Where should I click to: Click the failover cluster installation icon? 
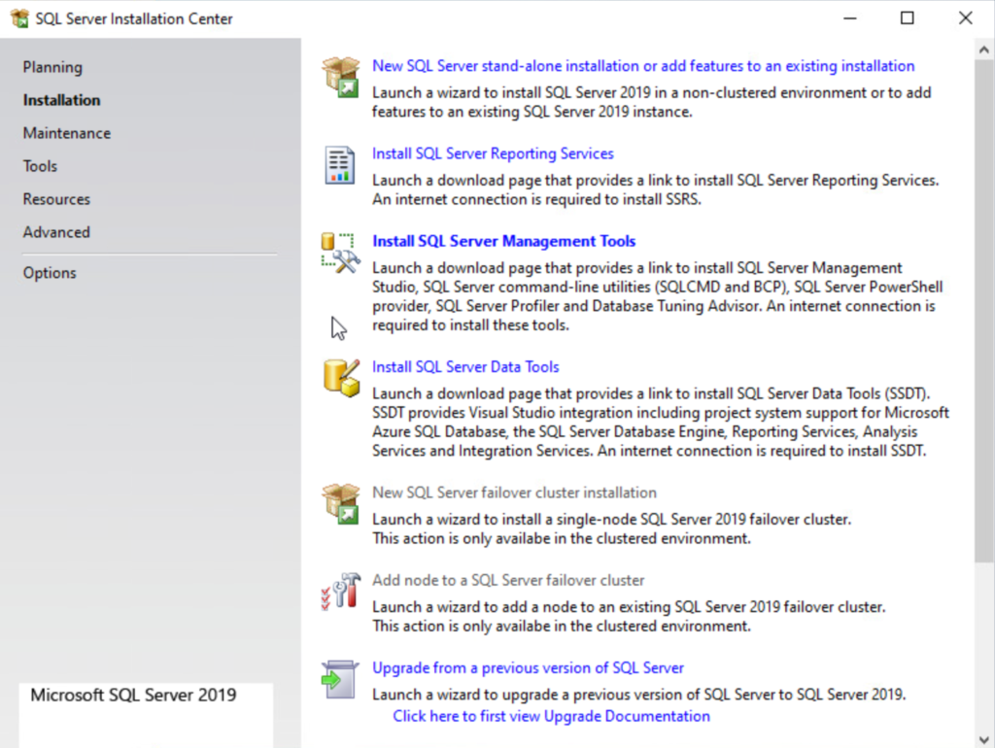pyautogui.click(x=340, y=504)
